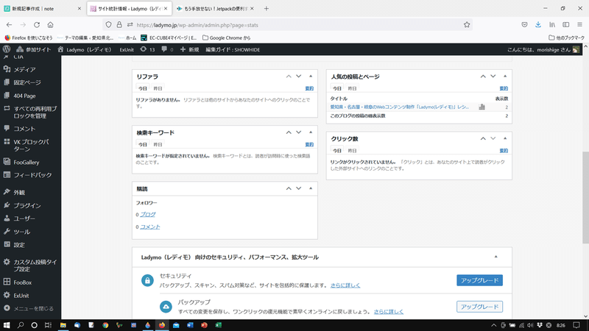The image size is (589, 331).
Task: Click the page vertical scrollbar thumb
Action: [x=585, y=197]
